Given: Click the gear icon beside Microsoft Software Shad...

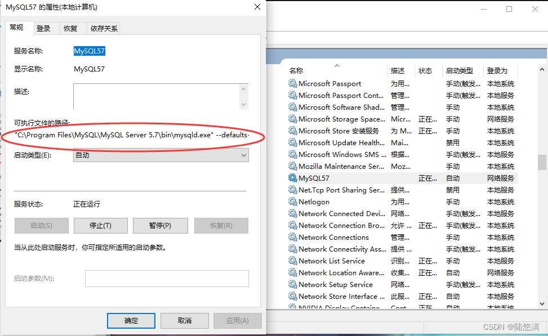Looking at the screenshot, I should 292,107.
